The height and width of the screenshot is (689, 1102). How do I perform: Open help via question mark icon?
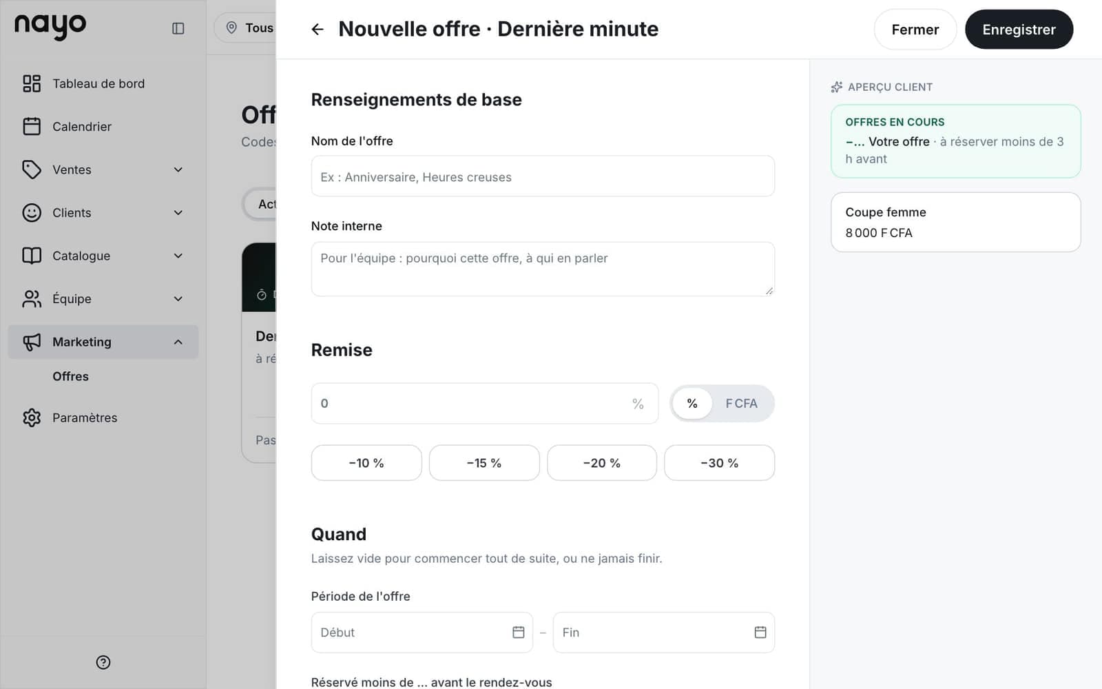point(103,662)
